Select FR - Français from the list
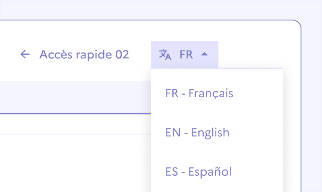Screen dimensions: 322x192 coord(199,93)
